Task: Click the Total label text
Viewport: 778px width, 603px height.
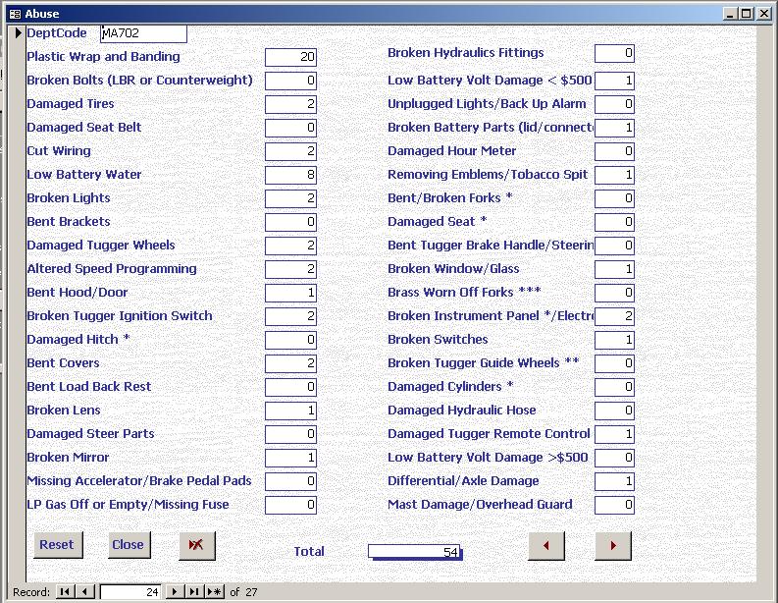Action: tap(309, 551)
